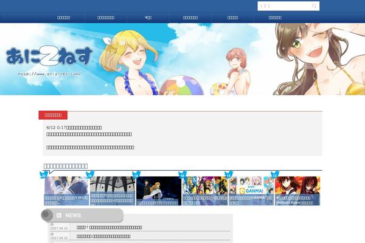The width and height of the screenshot is (365, 243).
Task: Click the folder icon beside NEWS
Action: (59, 216)
